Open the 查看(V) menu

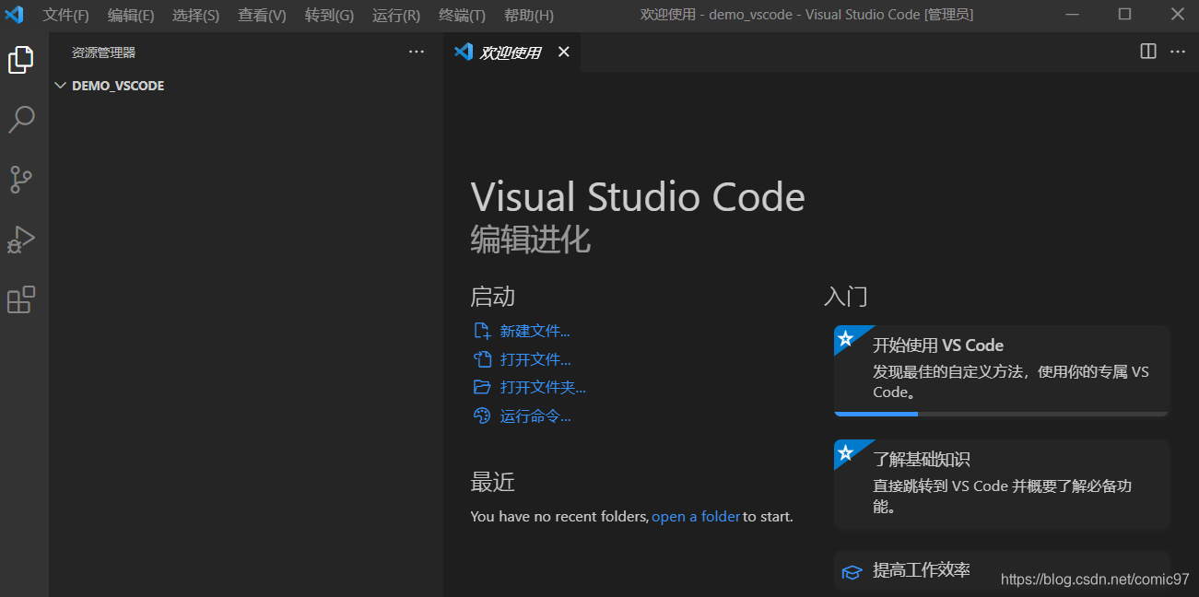262,15
